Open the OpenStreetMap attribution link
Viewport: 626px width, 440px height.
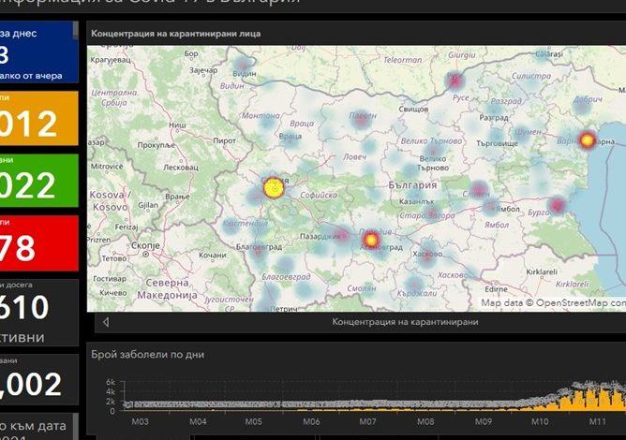pos(572,303)
